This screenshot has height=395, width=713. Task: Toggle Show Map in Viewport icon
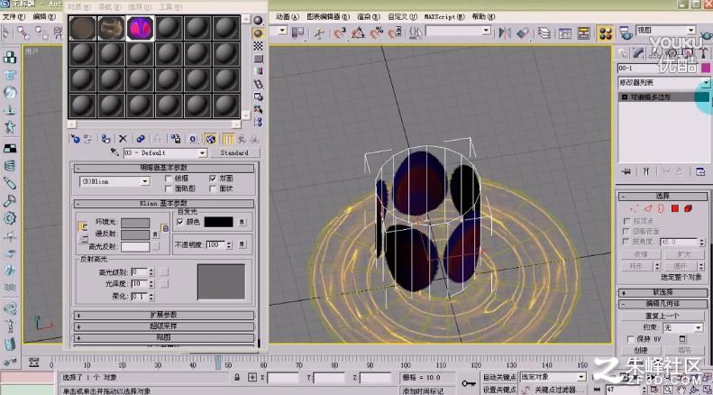210,139
